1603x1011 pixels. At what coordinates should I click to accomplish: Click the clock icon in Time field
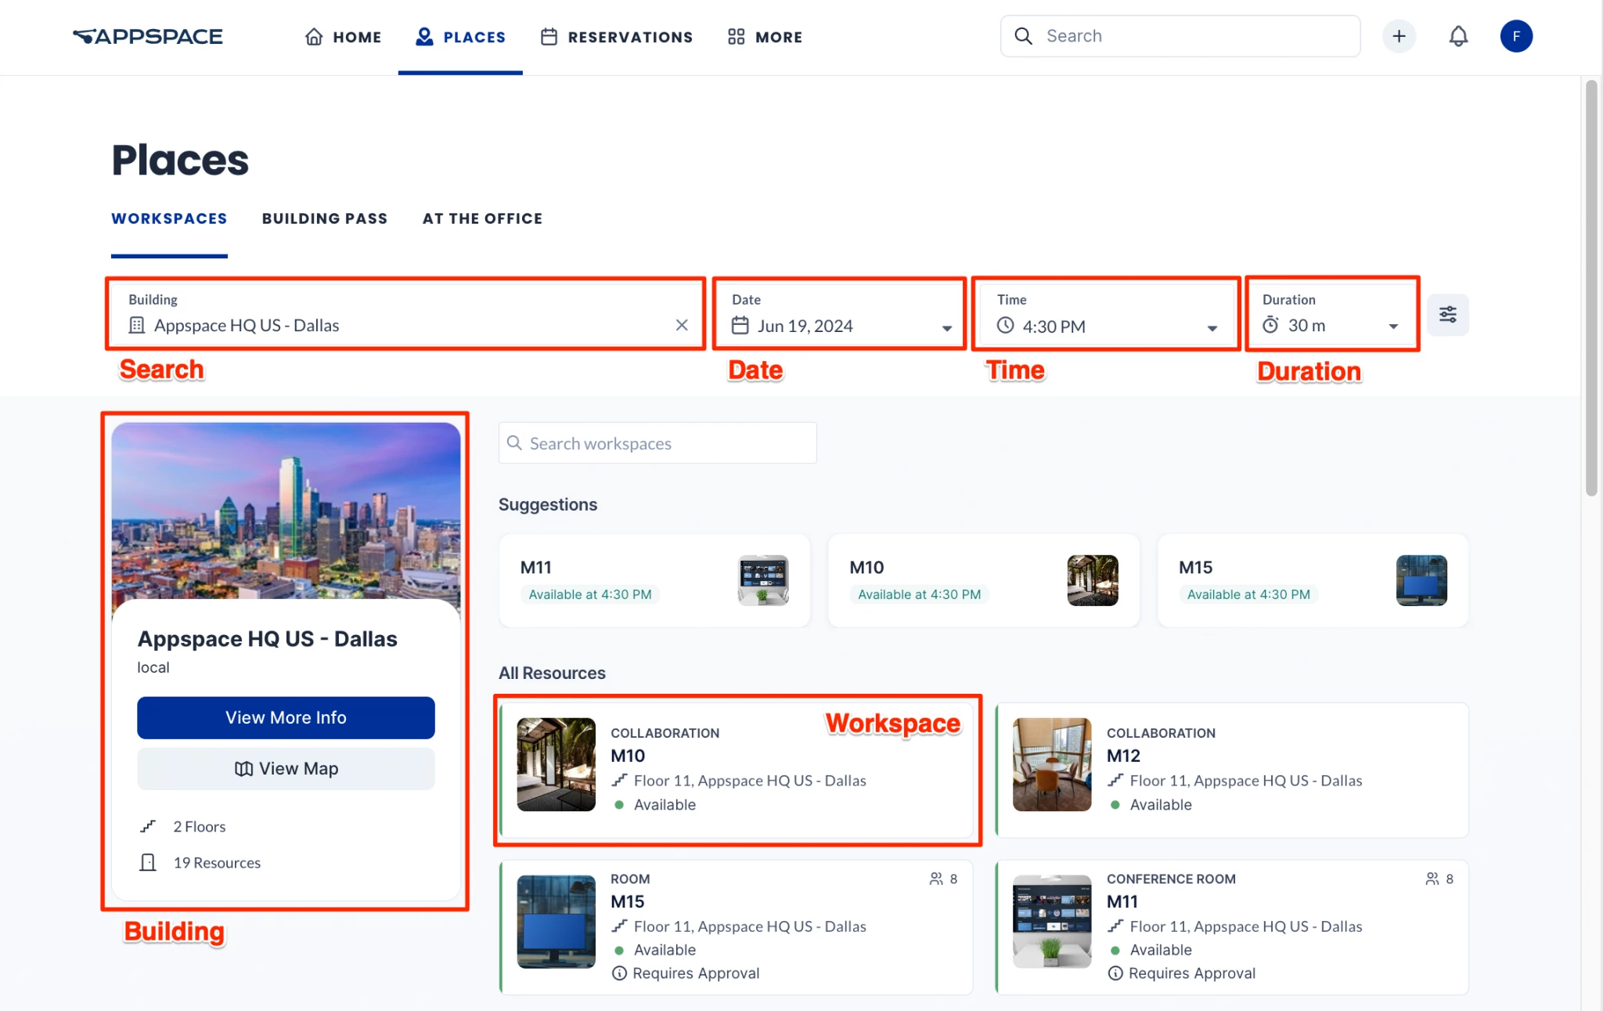click(1005, 325)
